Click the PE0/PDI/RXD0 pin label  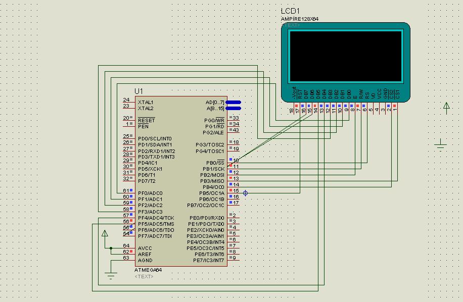207,218
